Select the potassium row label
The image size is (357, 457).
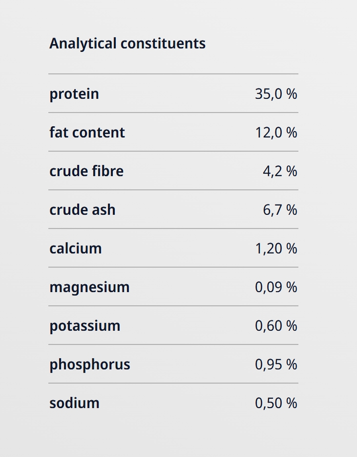(x=84, y=325)
